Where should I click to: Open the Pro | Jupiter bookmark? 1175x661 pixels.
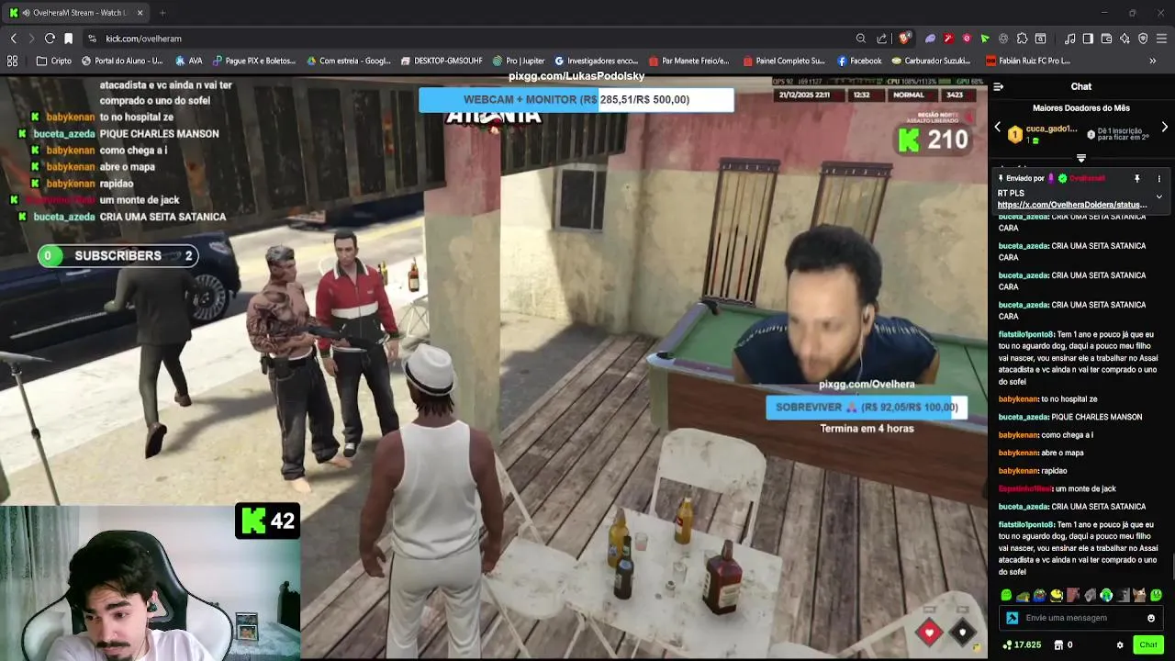519,61
